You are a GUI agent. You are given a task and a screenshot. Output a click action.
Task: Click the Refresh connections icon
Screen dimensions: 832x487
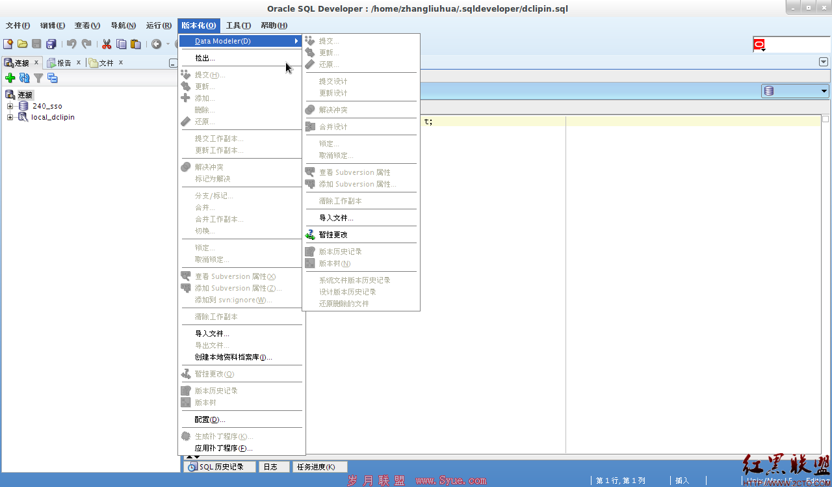click(24, 78)
